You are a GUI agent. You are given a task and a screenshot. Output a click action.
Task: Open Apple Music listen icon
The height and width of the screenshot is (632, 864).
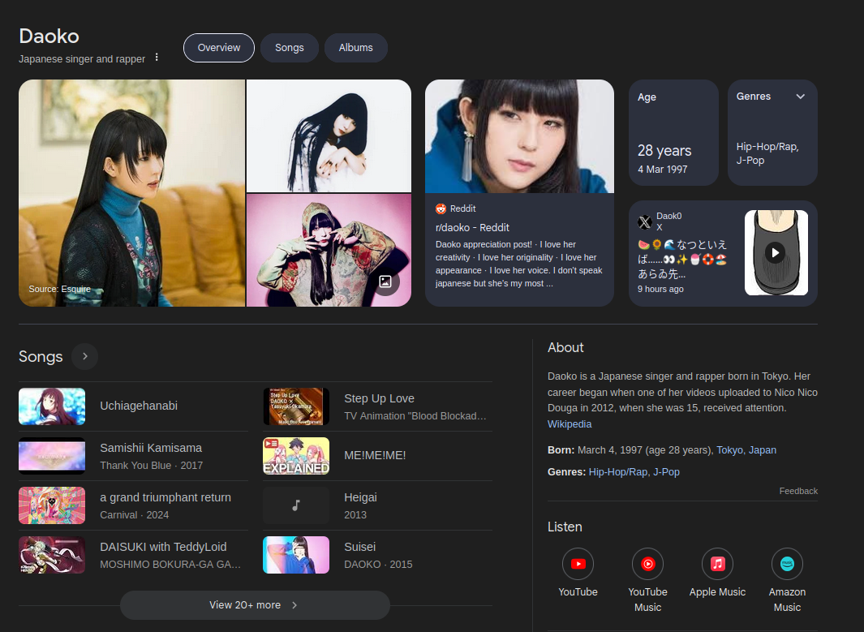(x=717, y=564)
